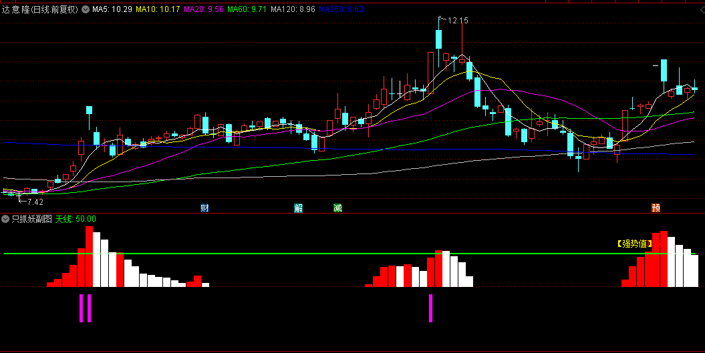Click the third magenta signal bar
The height and width of the screenshot is (353, 705).
431,308
